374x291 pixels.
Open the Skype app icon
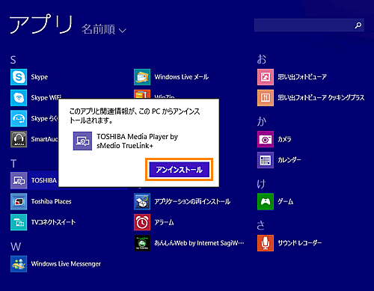19,77
